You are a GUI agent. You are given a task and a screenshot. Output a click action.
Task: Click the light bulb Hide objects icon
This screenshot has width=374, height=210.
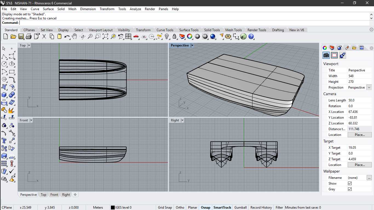tap(167, 36)
